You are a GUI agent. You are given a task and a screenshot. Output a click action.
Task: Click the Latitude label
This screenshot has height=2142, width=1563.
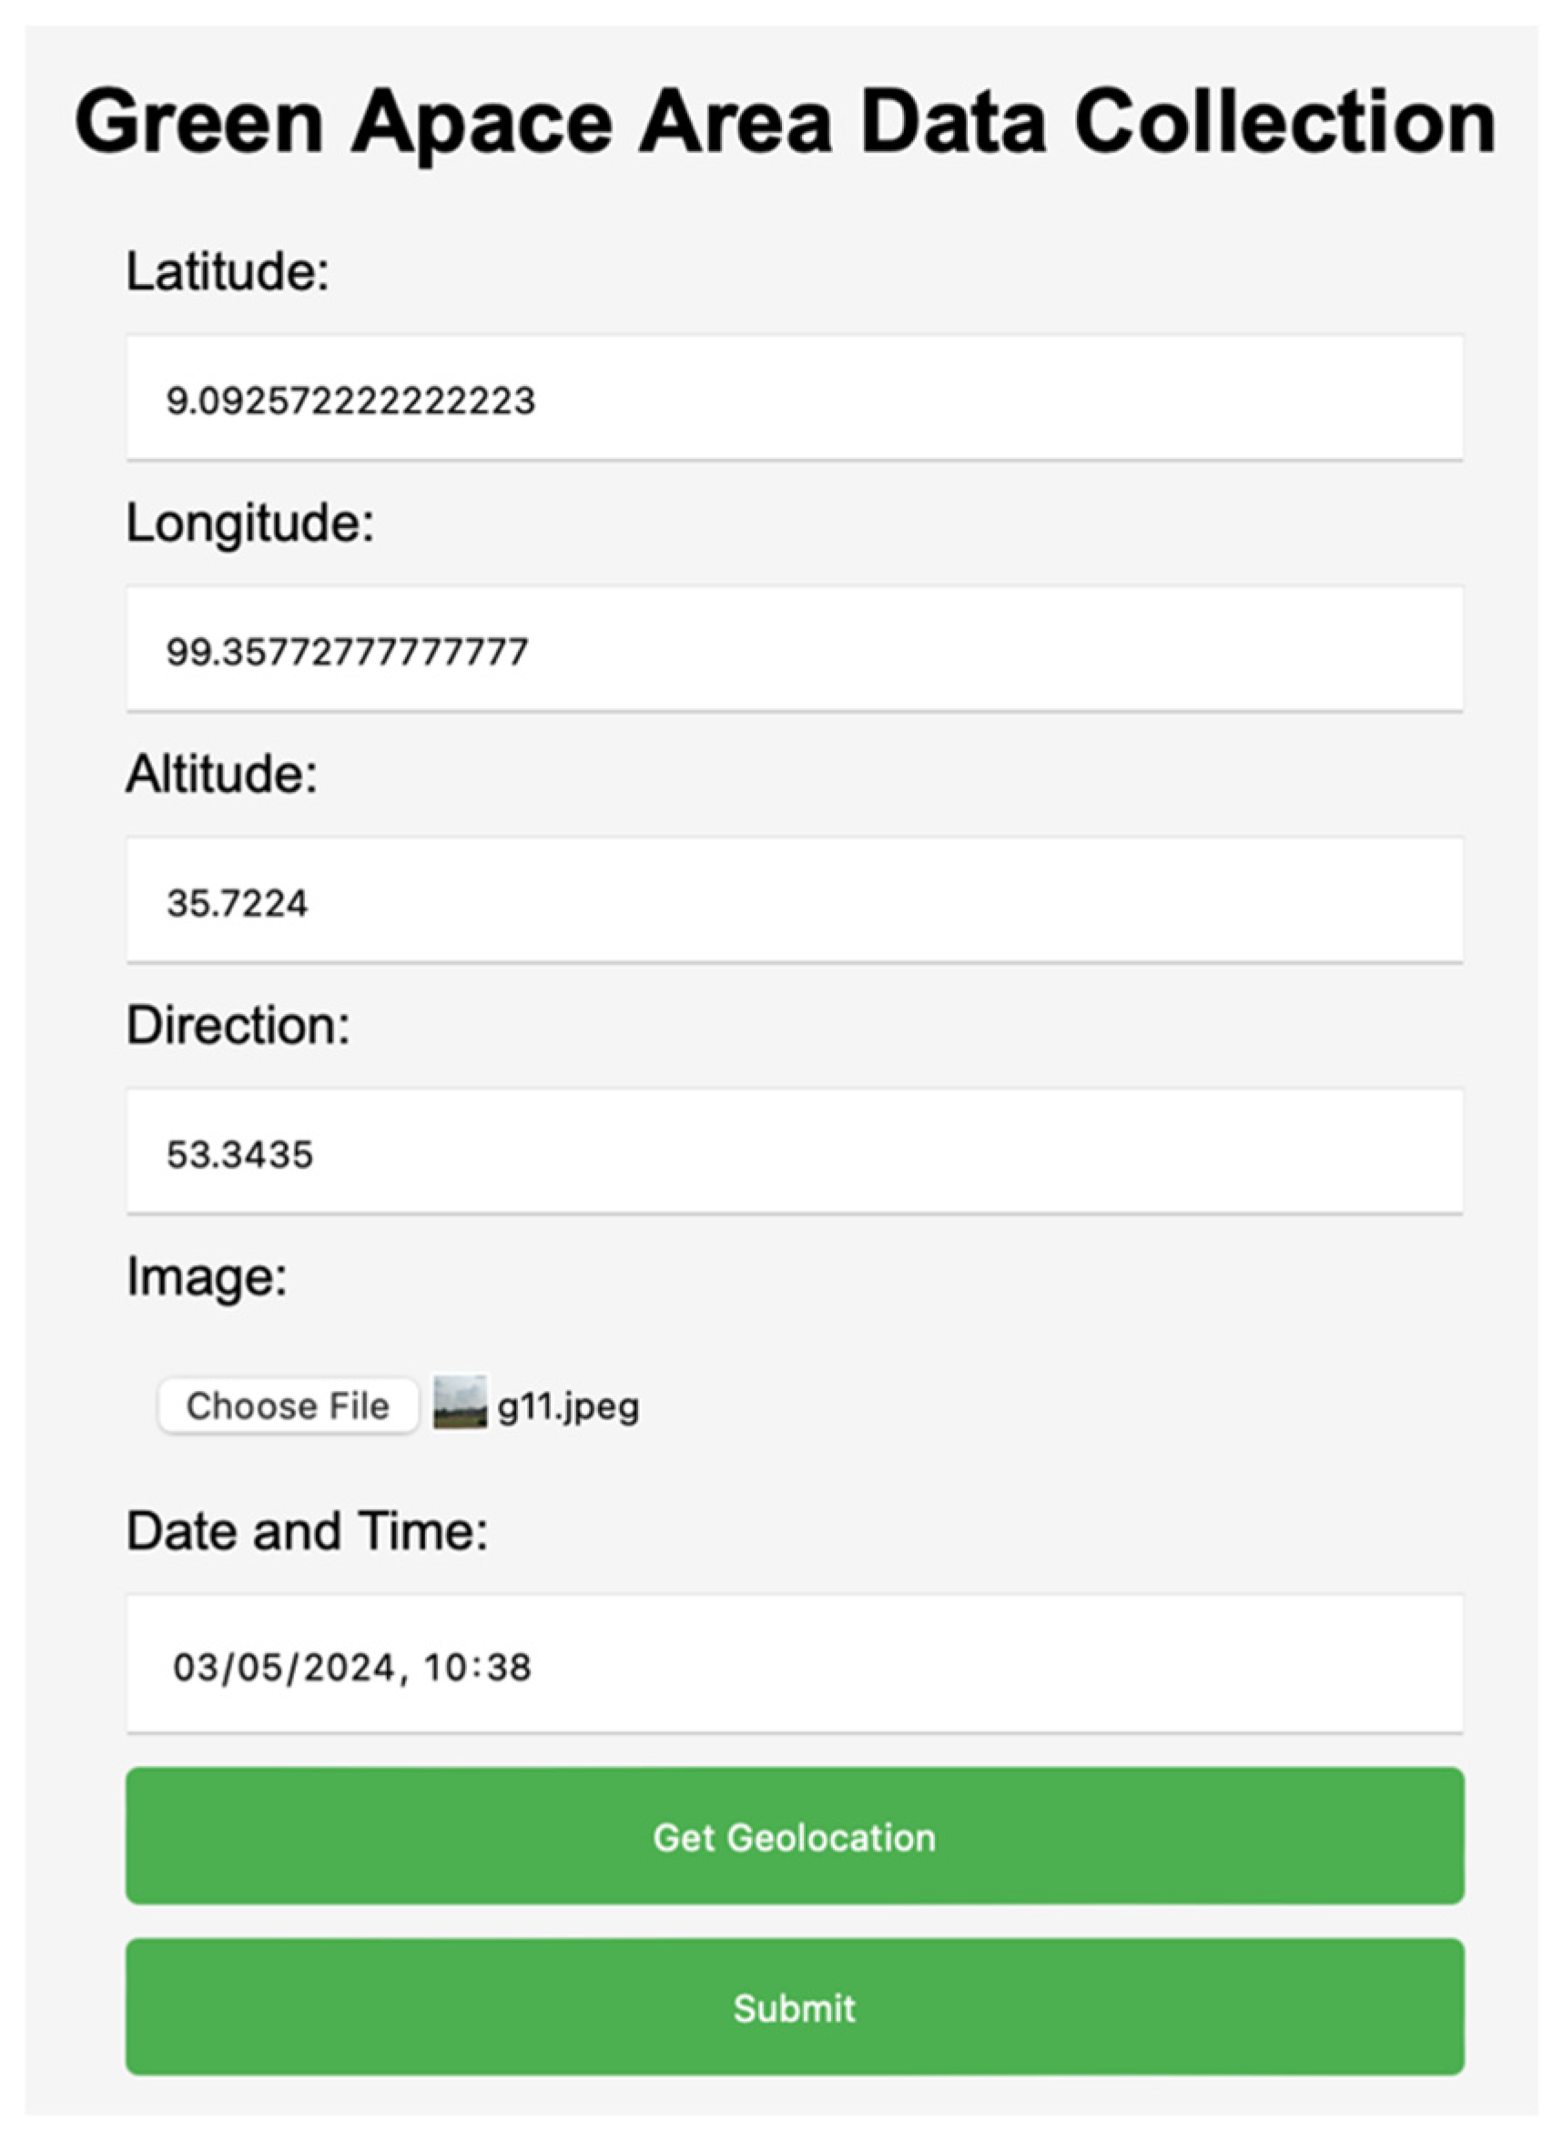(227, 271)
